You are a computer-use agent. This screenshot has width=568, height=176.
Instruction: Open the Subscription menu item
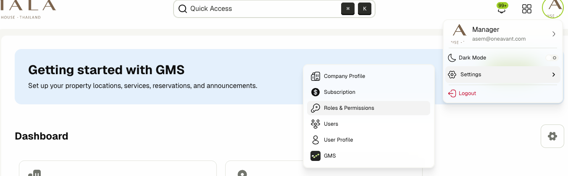click(368, 92)
